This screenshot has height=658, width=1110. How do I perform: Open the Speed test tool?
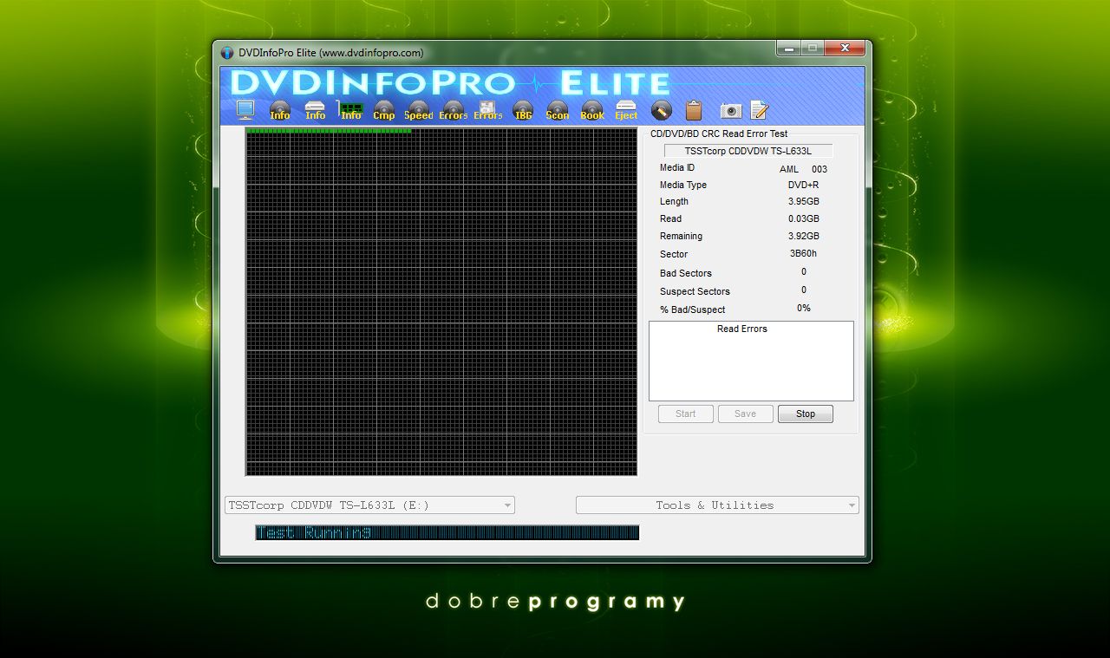tap(419, 110)
